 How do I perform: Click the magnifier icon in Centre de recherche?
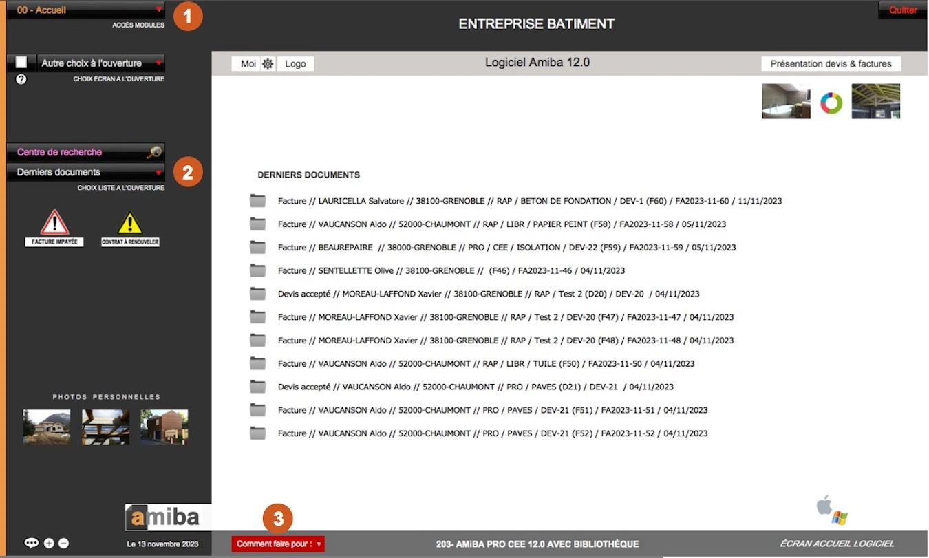(154, 153)
